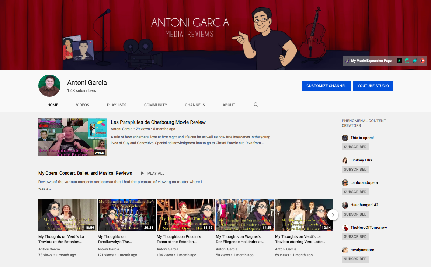Click Headbanger142 channel avatar icon
This screenshot has width=431, height=267.
coord(345,205)
